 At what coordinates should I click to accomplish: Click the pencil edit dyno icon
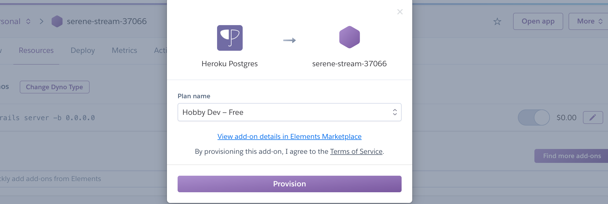pos(593,117)
